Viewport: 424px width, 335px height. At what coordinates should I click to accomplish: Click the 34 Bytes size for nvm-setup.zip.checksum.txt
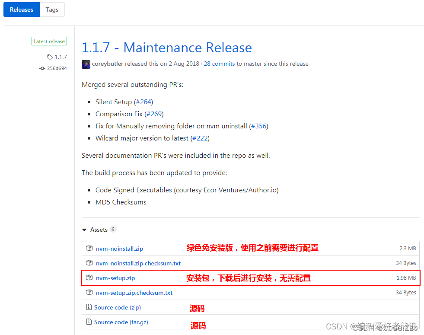406,293
